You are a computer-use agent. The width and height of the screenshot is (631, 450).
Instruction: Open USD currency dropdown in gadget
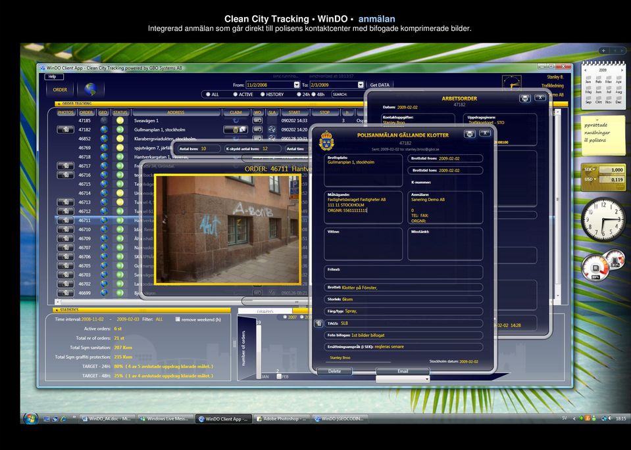coord(590,179)
